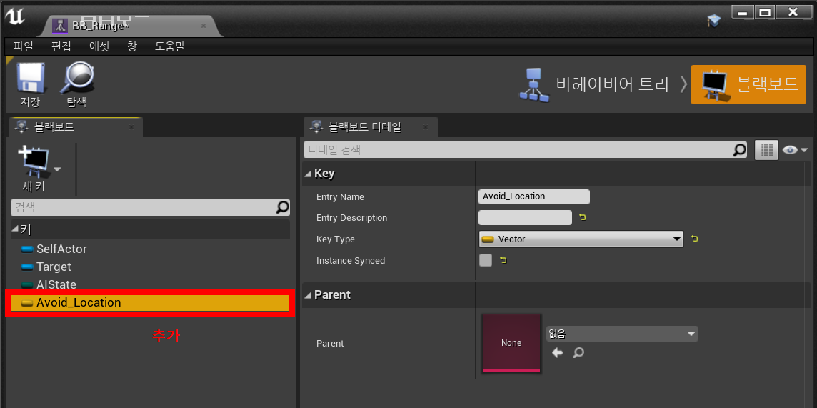
Task: Click the Browse magnifying glass toolbar icon
Action: click(77, 78)
